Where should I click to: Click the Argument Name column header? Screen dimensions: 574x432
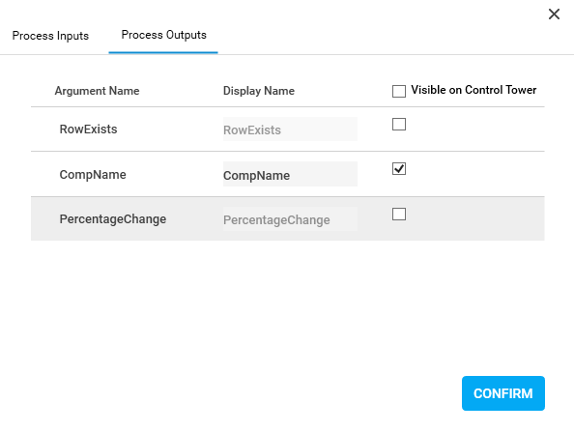click(97, 91)
